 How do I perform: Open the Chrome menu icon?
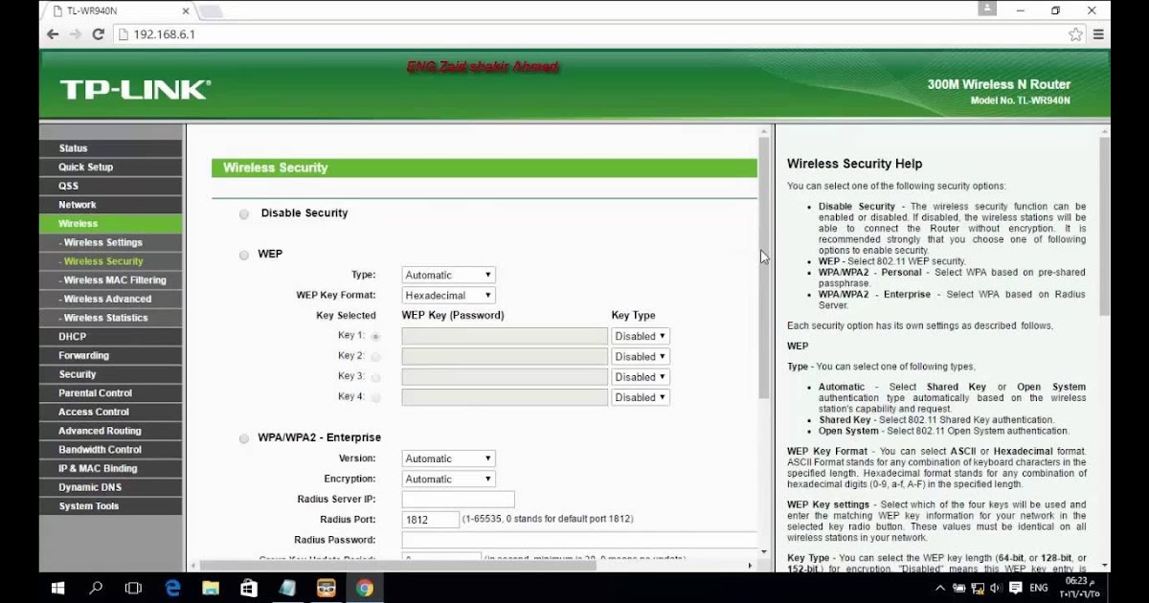(x=1098, y=33)
